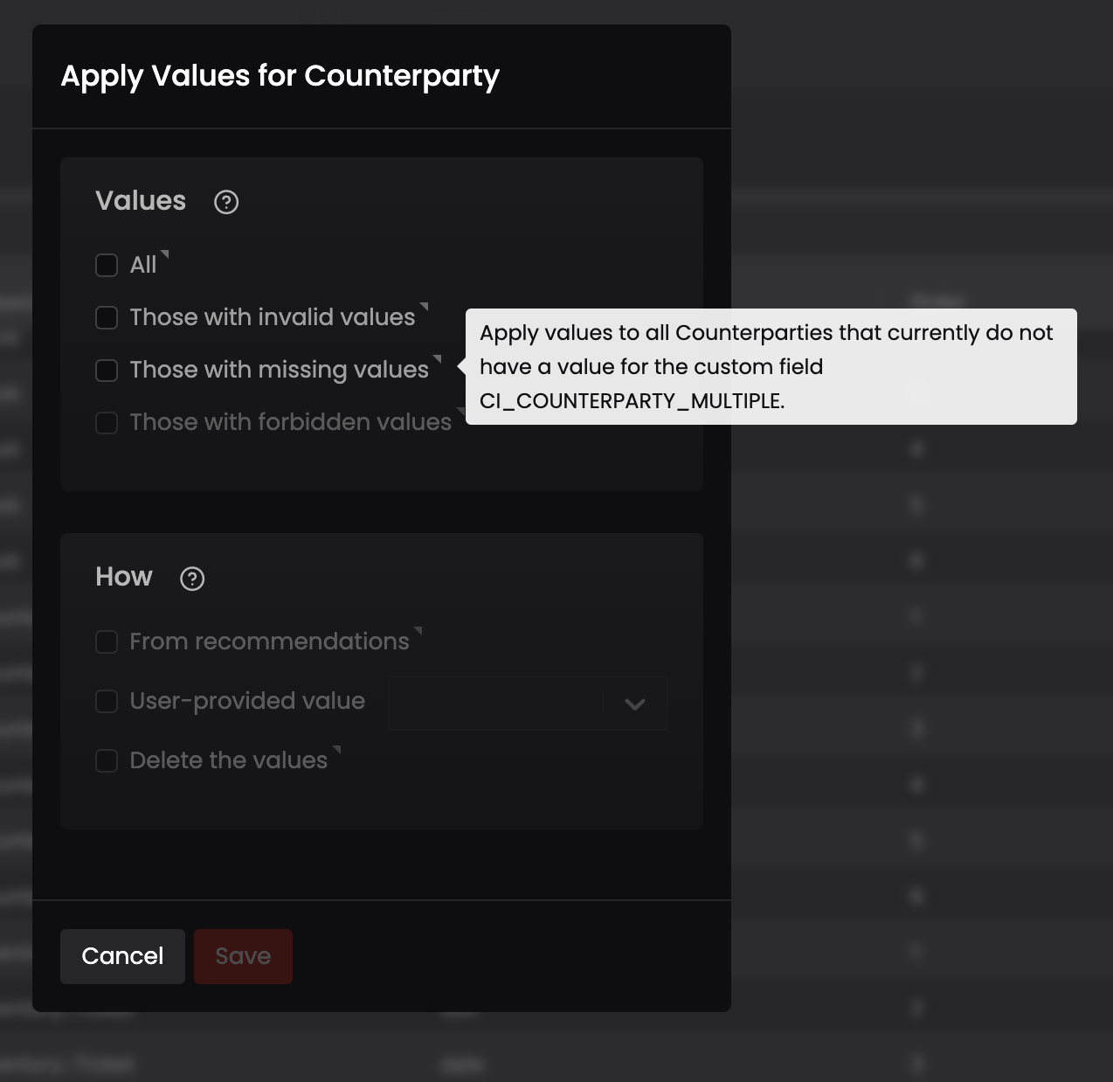Click the corner marker after Delete the values
1113x1082 pixels.
click(x=337, y=750)
